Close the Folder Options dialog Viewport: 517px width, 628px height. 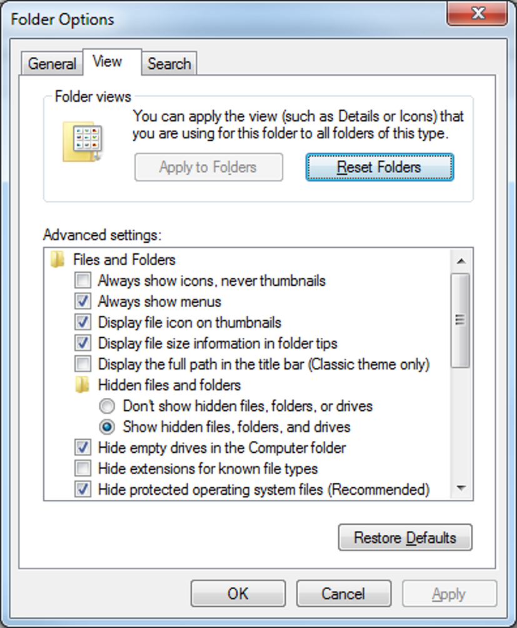click(479, 13)
